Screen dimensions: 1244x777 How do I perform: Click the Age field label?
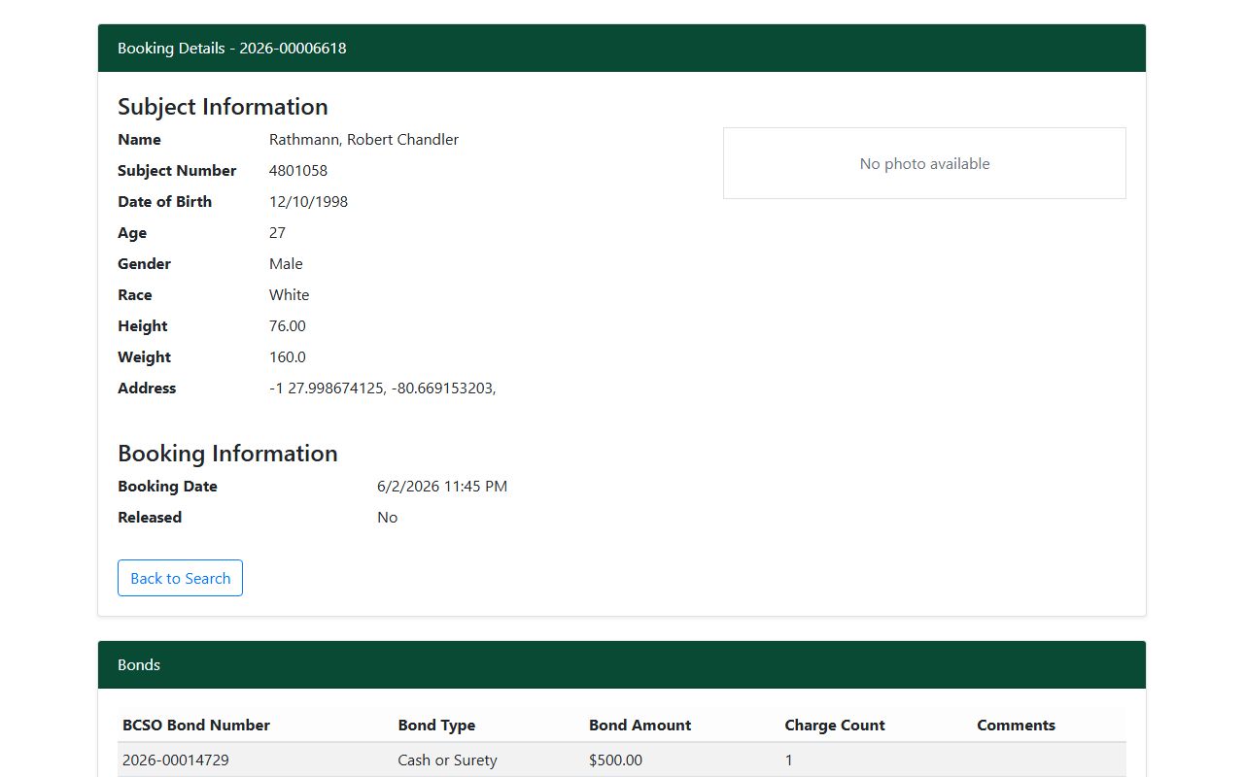(x=132, y=233)
